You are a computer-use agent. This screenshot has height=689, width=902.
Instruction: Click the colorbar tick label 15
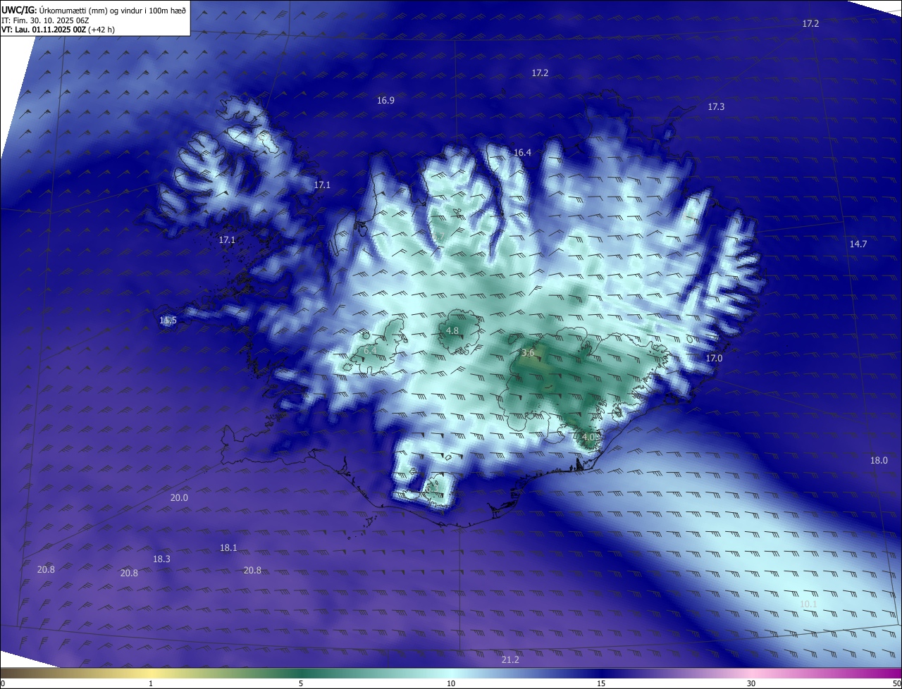point(601,684)
